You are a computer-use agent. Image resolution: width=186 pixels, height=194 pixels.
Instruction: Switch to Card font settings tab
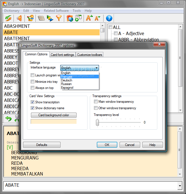(x=62, y=55)
